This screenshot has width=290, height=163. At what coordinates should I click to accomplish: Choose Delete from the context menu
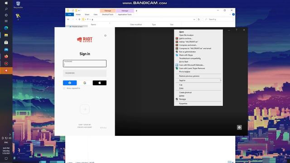[x=198, y=96]
